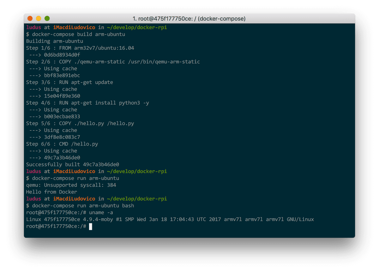The image size is (379, 272).
Task: Select the Hello from Docker output line
Action: [x=52, y=192]
